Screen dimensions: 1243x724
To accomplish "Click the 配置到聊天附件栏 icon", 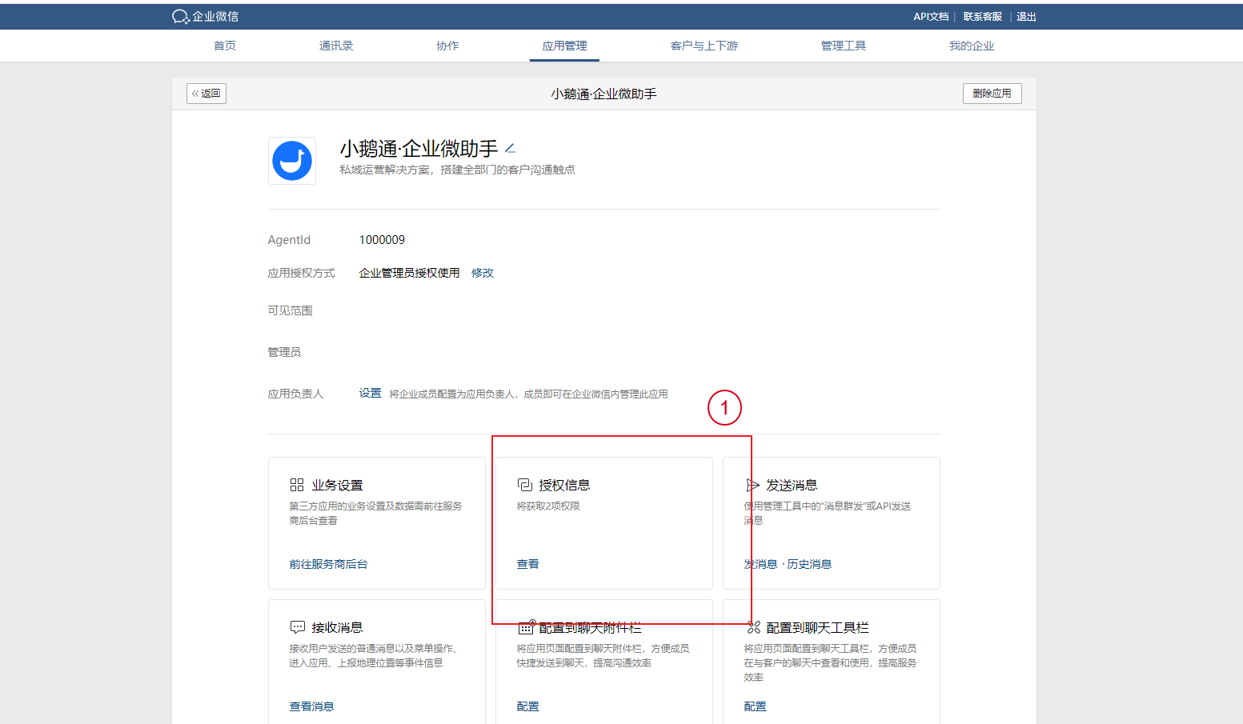I will [x=526, y=627].
